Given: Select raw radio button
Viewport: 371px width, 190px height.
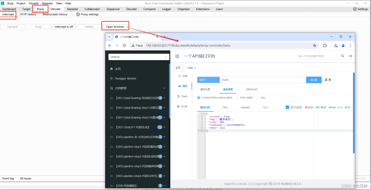Looking at the screenshot, I should tap(257, 98).
